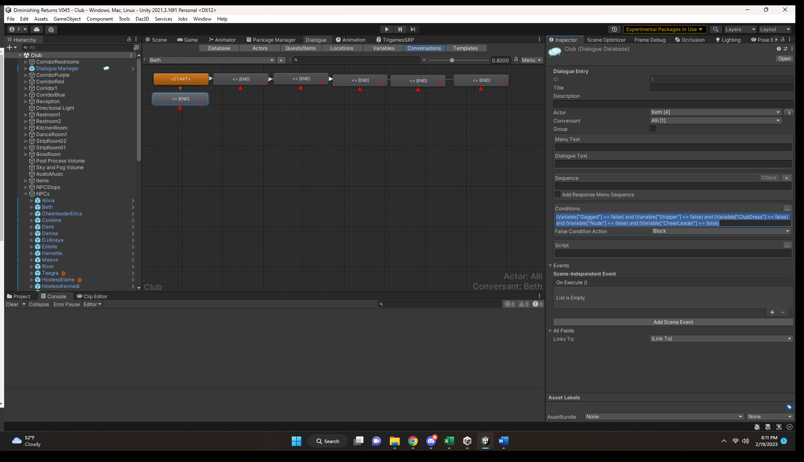Click the play button in Unity toolbar

(387, 29)
